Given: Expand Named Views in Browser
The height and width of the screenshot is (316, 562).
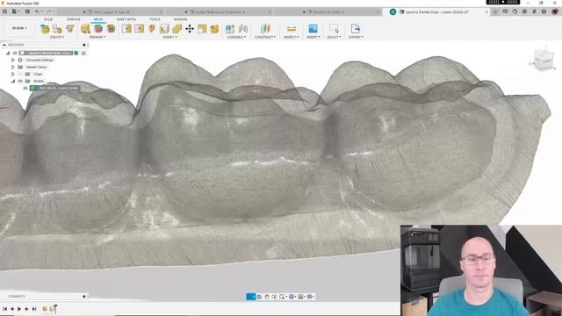Looking at the screenshot, I should 13,67.
